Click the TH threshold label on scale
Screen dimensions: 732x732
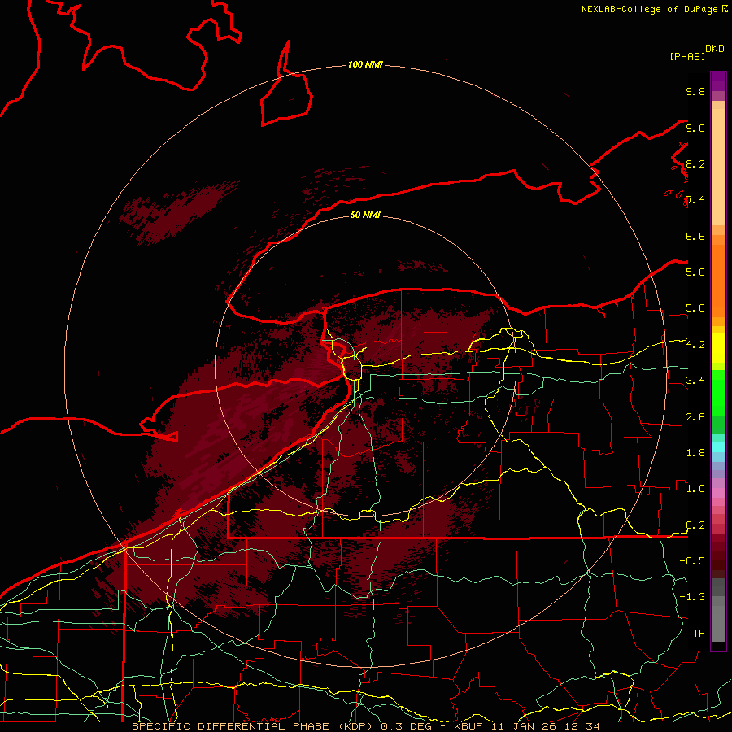tap(699, 633)
